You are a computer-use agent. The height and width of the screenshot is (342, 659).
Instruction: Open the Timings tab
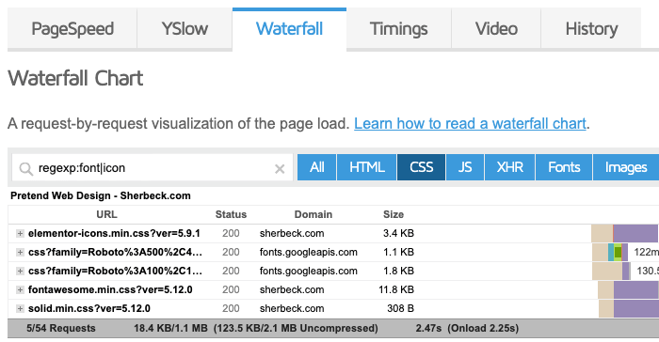399,29
